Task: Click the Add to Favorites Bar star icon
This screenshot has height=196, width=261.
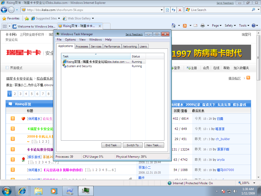Action: click(x=27, y=18)
